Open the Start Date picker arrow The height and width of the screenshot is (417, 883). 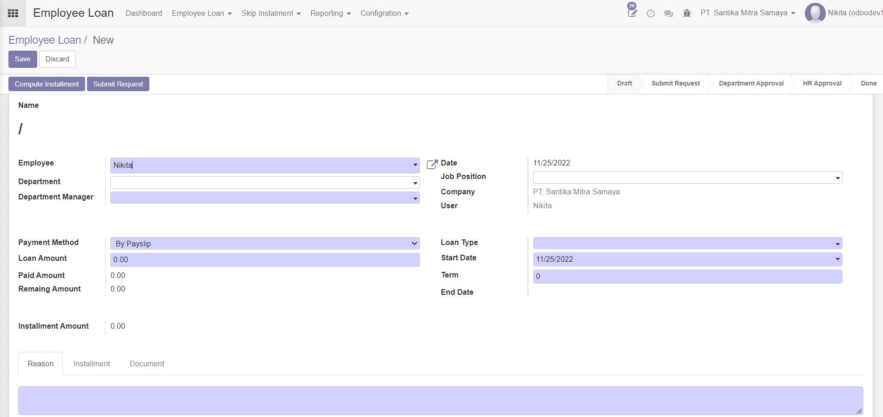coord(837,259)
